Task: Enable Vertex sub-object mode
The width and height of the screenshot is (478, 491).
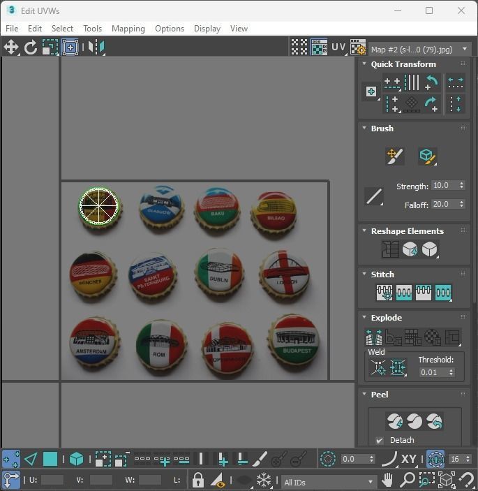Action: pos(11,459)
